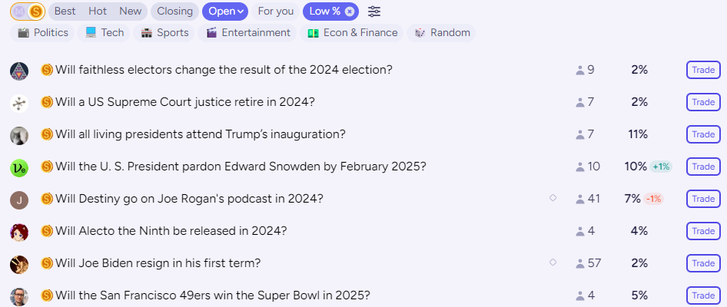727x307 pixels.
Task: Toggle the For you filter
Action: point(275,12)
